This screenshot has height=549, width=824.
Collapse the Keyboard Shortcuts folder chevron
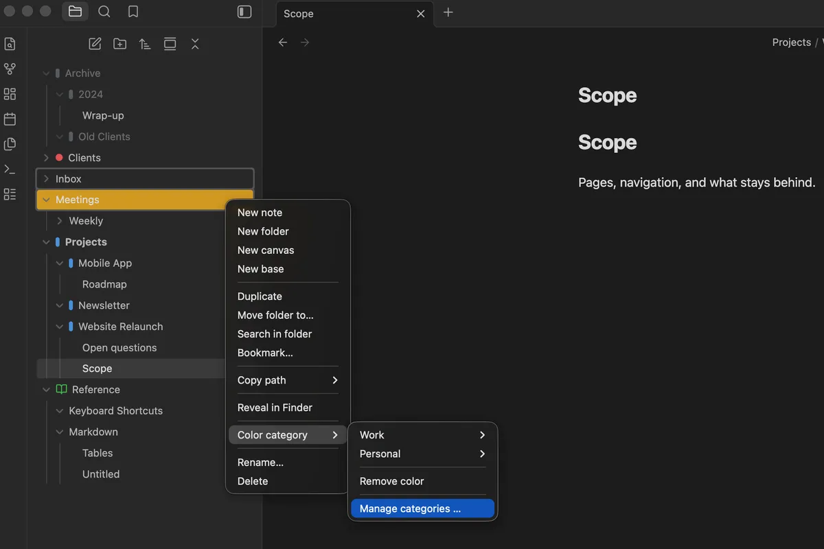click(x=60, y=411)
